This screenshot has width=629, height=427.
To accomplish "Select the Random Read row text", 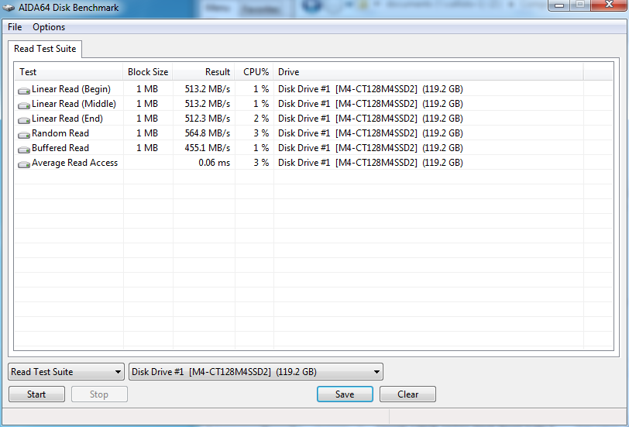I will pyautogui.click(x=60, y=133).
